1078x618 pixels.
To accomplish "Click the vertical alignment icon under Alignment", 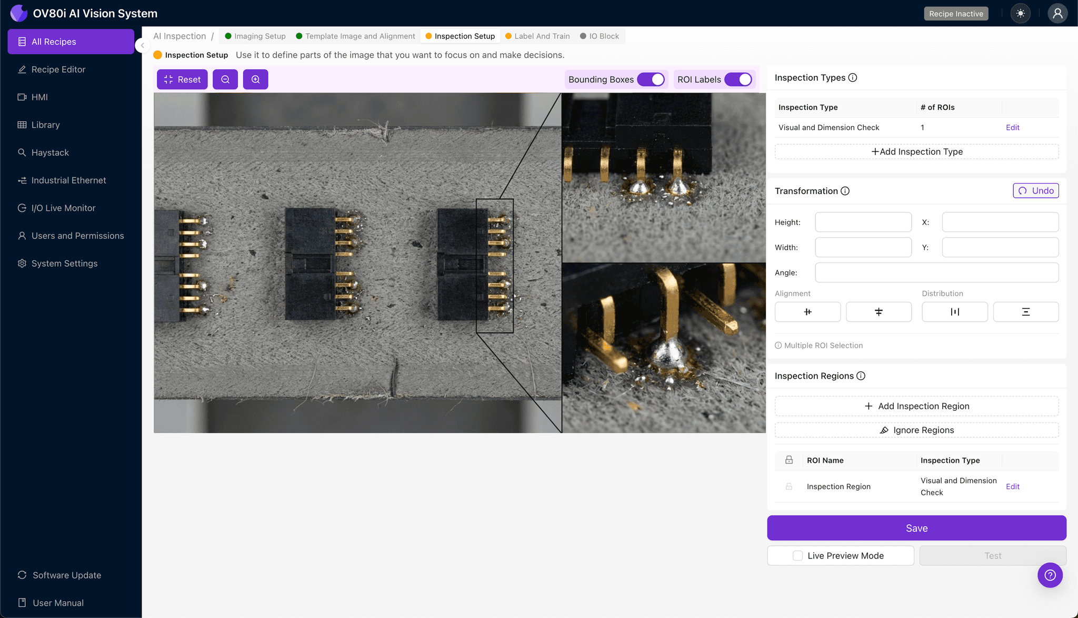I will point(879,311).
